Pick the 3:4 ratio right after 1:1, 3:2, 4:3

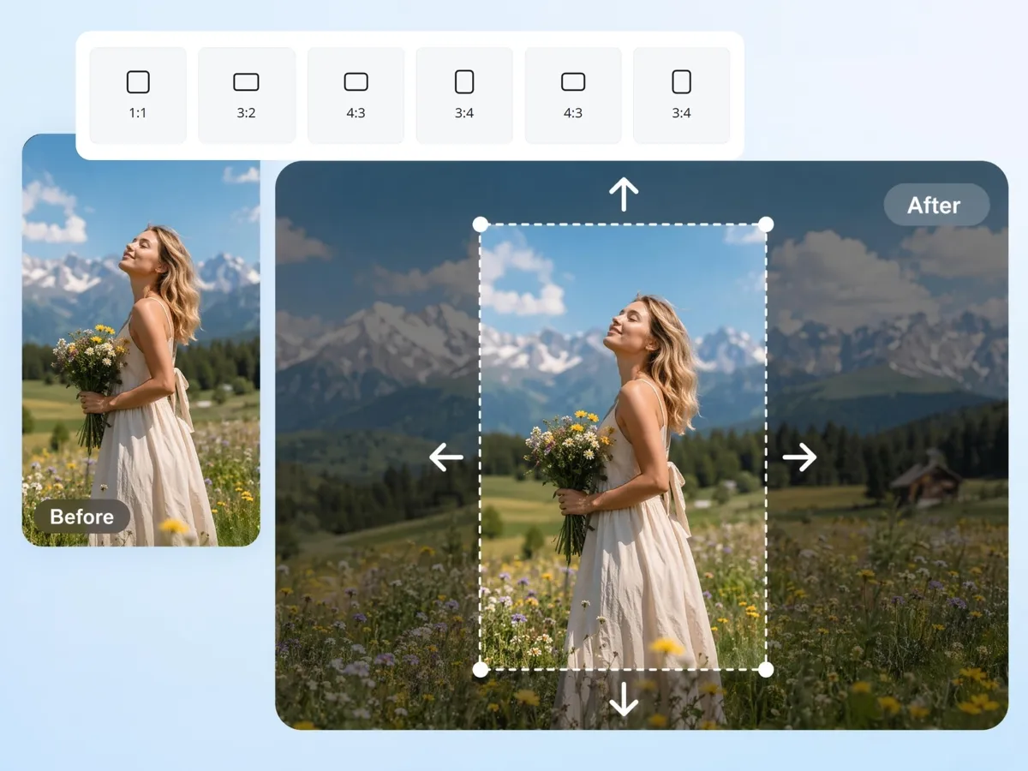(x=464, y=95)
